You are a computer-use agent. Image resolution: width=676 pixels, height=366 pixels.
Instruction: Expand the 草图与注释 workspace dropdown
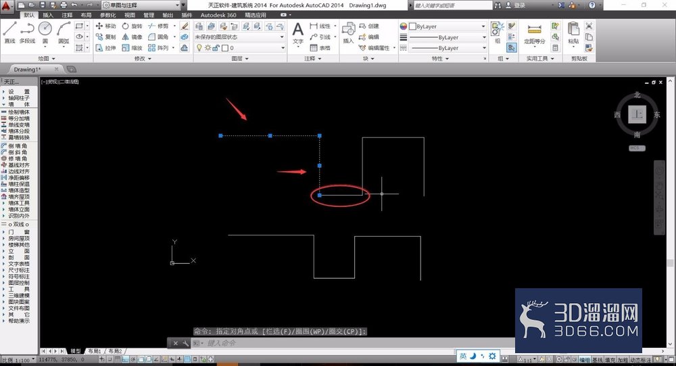point(141,5)
